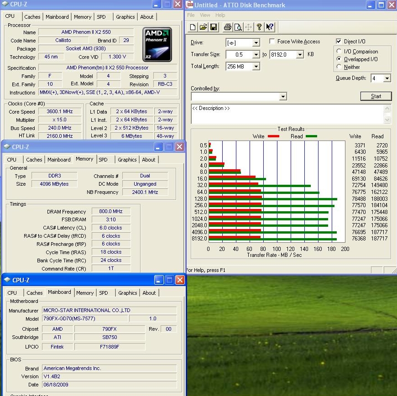397x396 pixels.
Task: Click the New document icon in ATTO toolbar
Action: [x=193, y=27]
